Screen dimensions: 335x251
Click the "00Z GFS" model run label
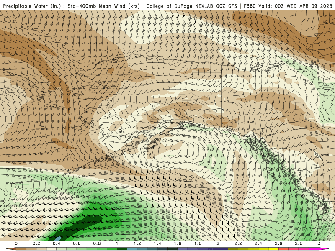point(227,6)
